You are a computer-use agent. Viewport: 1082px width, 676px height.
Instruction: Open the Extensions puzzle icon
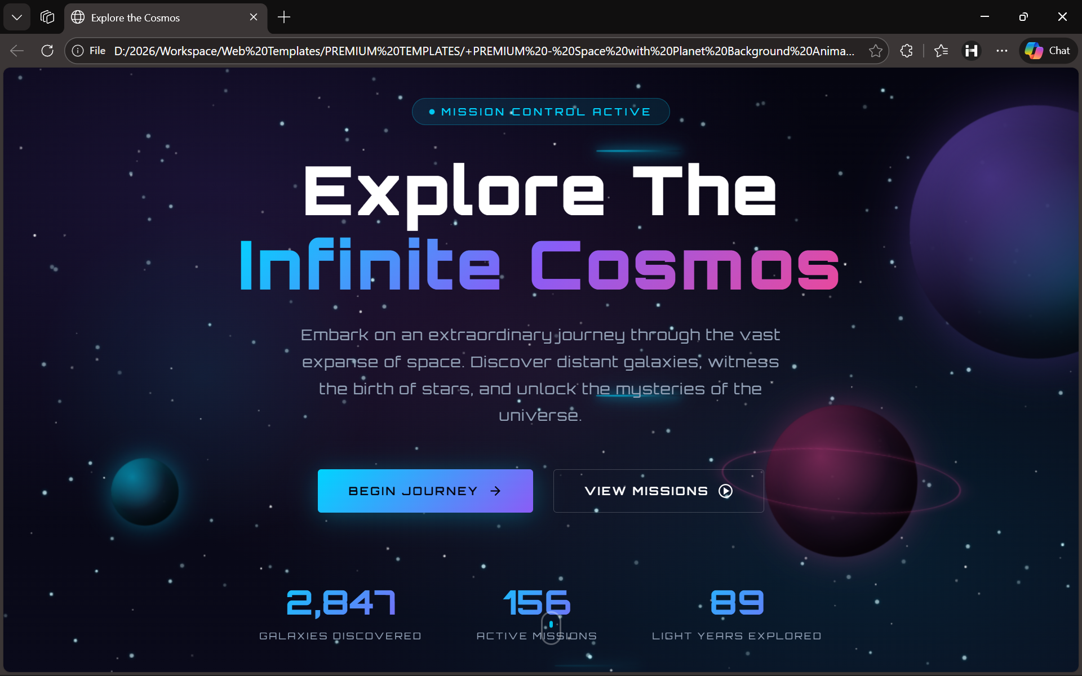[906, 51]
